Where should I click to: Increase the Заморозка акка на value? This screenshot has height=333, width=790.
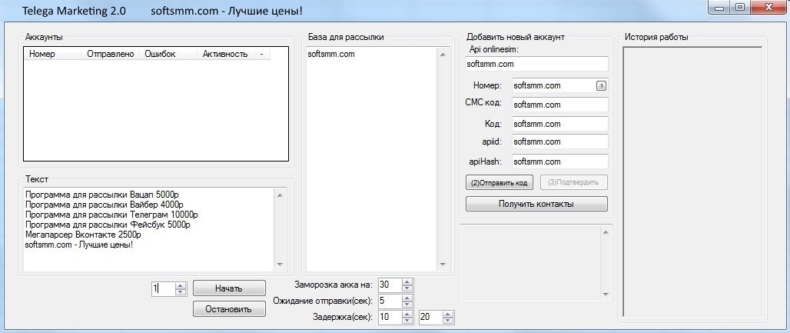click(407, 281)
